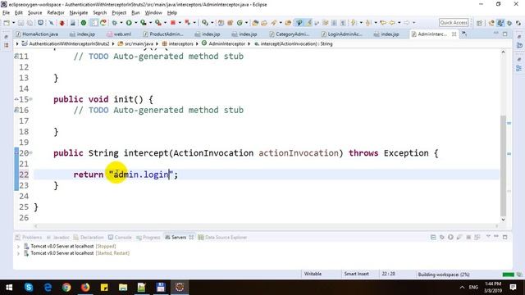The width and height of the screenshot is (525, 295).
Task: Open the Run launch dropdown arrow
Action: pyautogui.click(x=135, y=23)
